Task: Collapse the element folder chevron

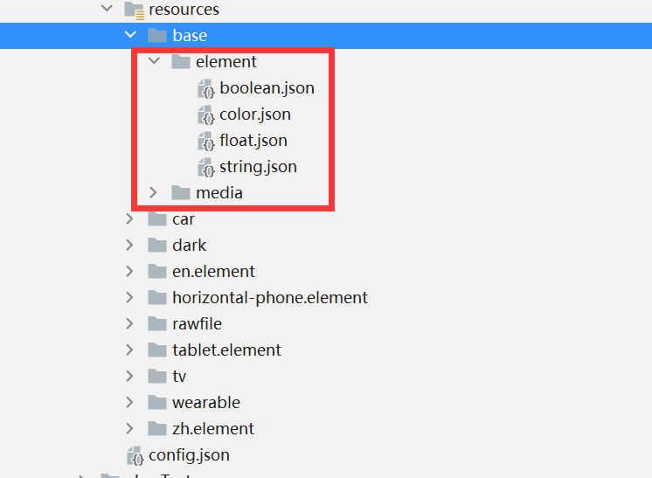Action: pyautogui.click(x=155, y=61)
